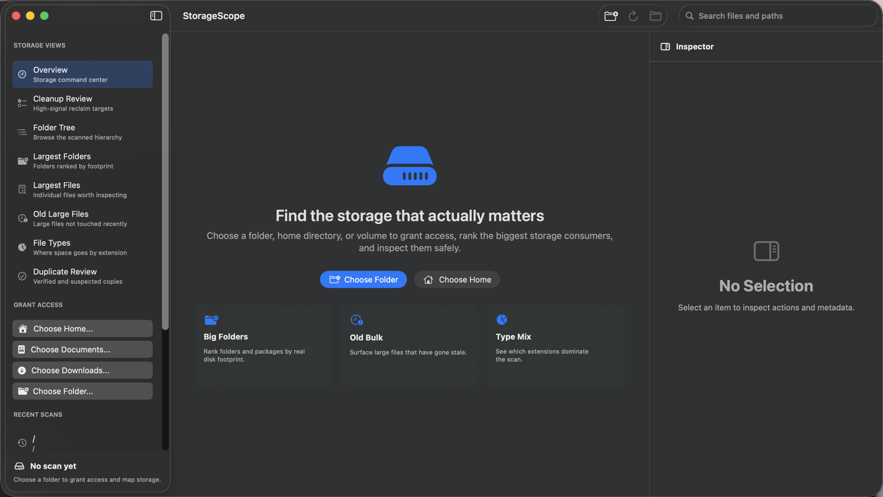Click the Type Mix card title
Image resolution: width=883 pixels, height=497 pixels.
pos(513,337)
